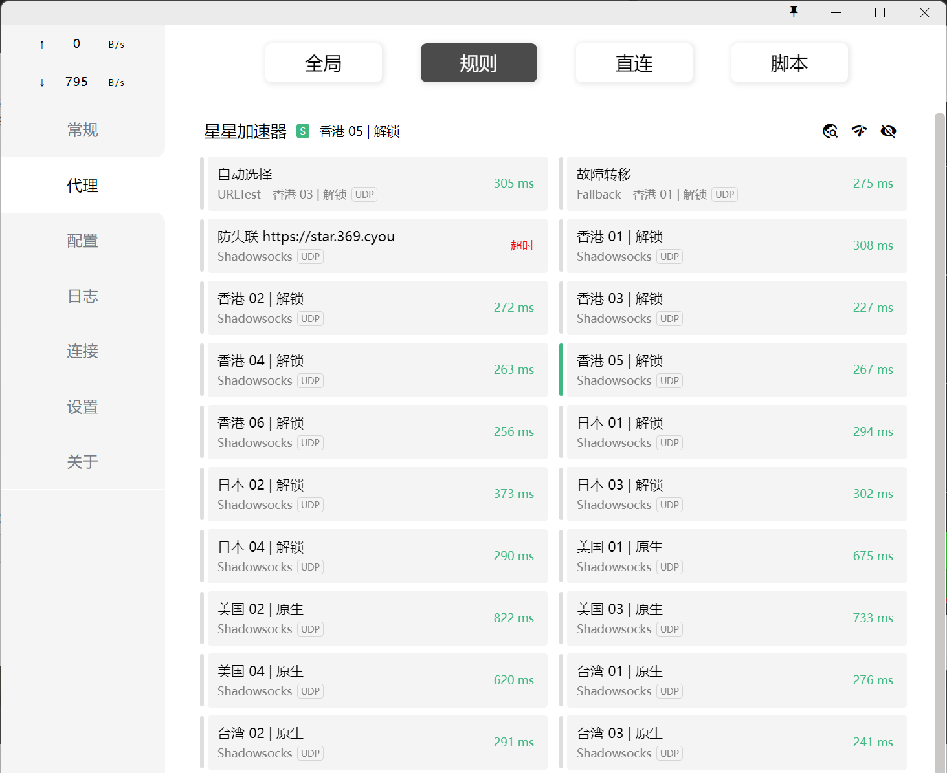Minimize the Clash window
Image resolution: width=947 pixels, height=773 pixels.
point(836,12)
